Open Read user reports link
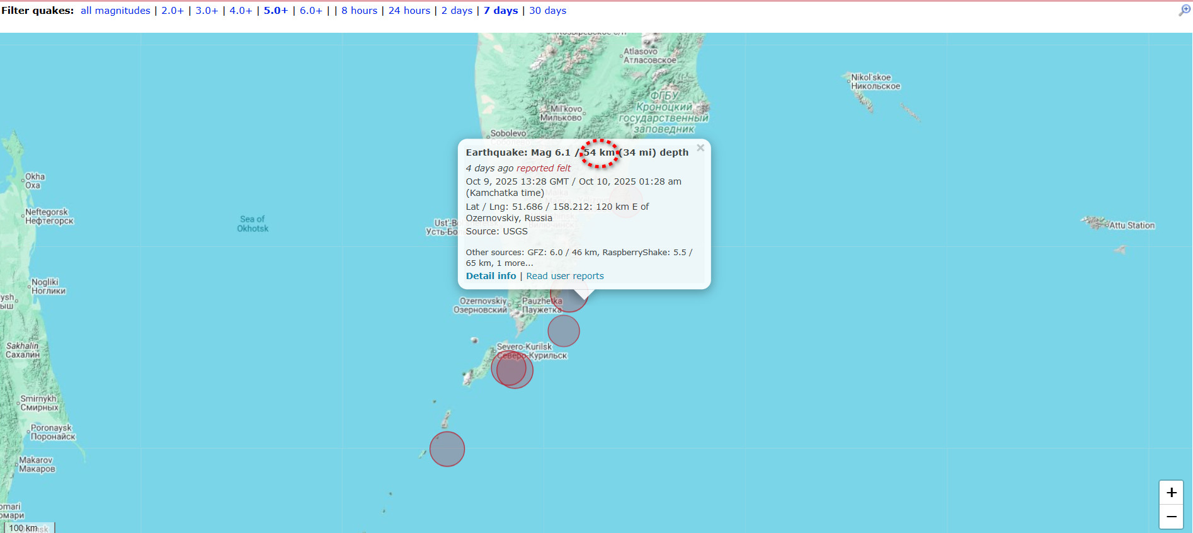 [x=564, y=276]
